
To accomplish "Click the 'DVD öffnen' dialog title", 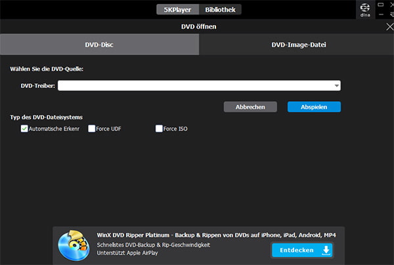I will point(199,27).
